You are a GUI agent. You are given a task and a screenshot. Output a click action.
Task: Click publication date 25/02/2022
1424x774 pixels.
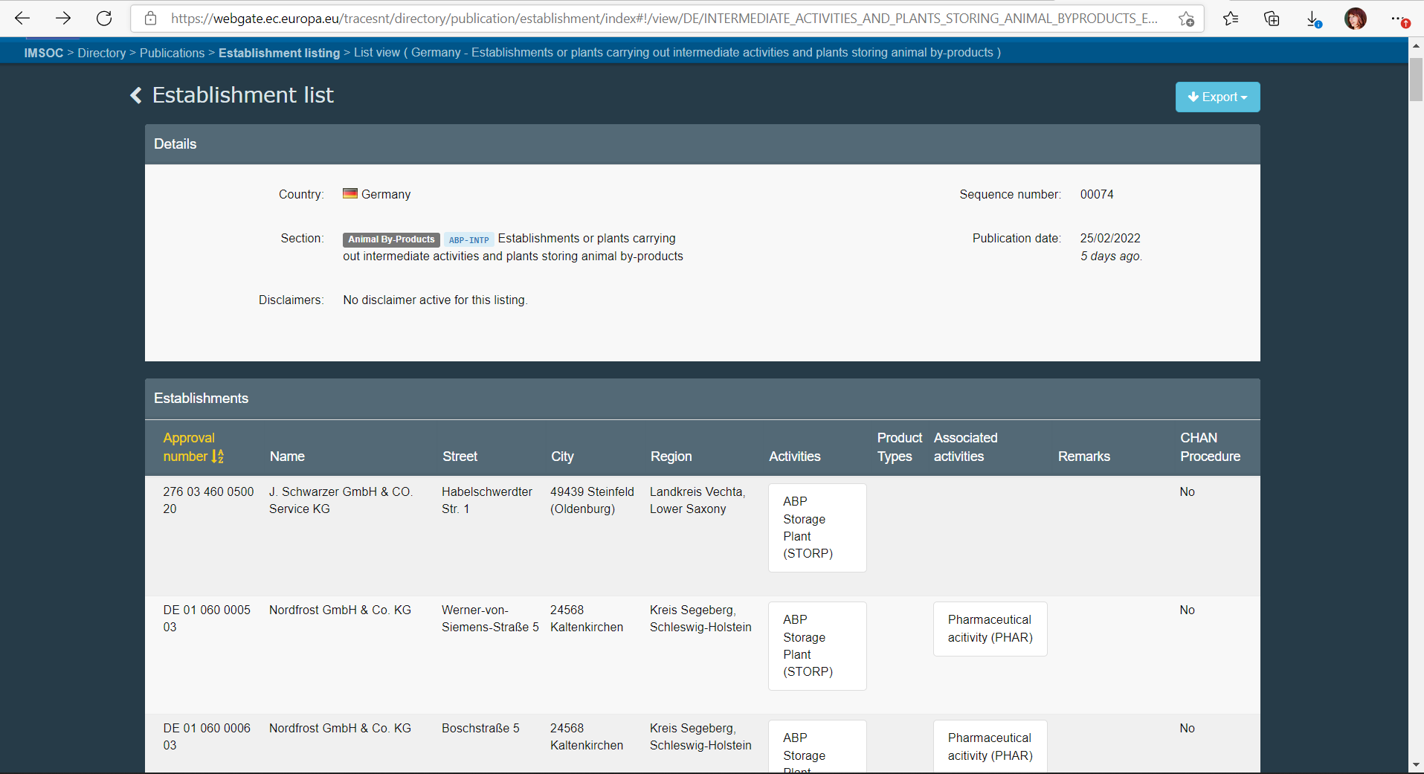tap(1110, 238)
